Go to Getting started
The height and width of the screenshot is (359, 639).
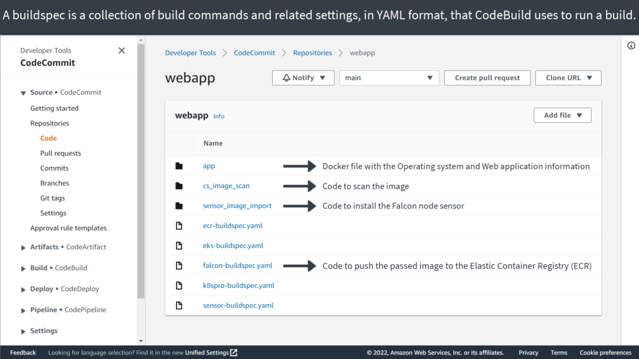(54, 108)
